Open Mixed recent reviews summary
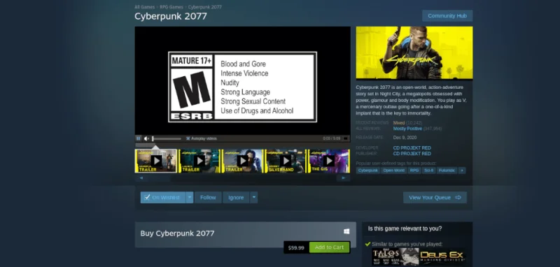The width and height of the screenshot is (560, 267). point(399,122)
